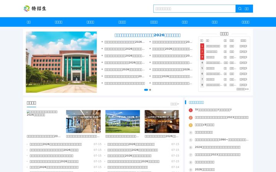Open hot list item mentioning 'c9'
The height and width of the screenshot is (172, 276).
pos(205,125)
